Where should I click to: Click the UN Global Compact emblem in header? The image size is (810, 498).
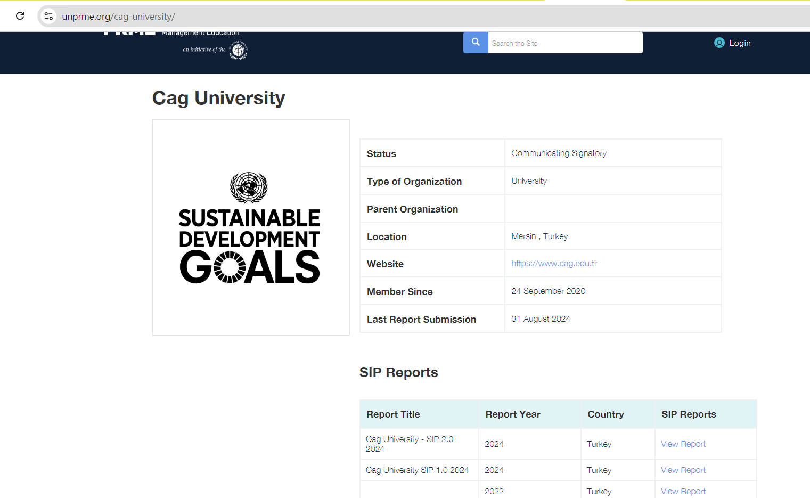click(238, 50)
